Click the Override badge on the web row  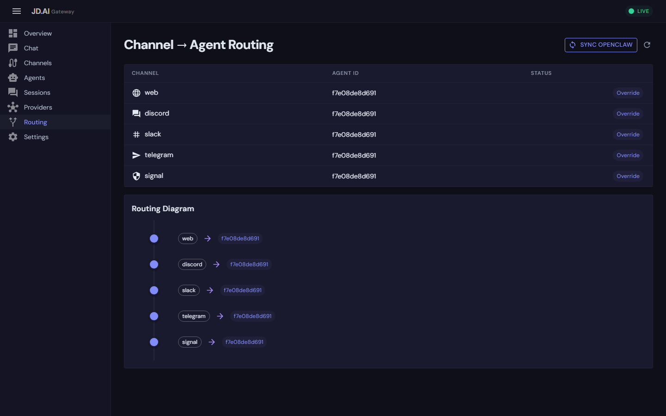click(x=628, y=92)
